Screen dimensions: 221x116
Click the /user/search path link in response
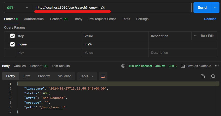[x=52, y=107]
